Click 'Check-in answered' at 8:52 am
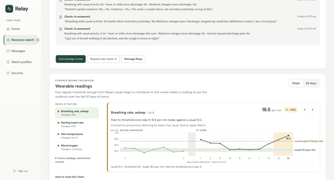Screen dimensions: 334x180 pyautogui.click(x=77, y=29)
